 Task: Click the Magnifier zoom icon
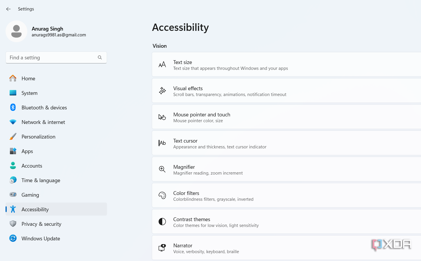162,169
